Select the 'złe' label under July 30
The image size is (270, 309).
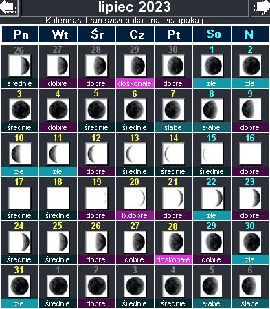click(250, 259)
